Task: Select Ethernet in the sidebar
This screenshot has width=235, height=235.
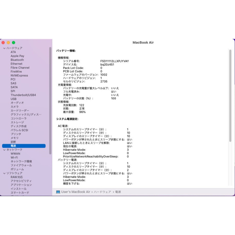Action: [x=17, y=64]
